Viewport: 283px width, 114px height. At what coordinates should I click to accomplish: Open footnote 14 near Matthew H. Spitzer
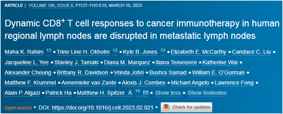tap(138, 91)
